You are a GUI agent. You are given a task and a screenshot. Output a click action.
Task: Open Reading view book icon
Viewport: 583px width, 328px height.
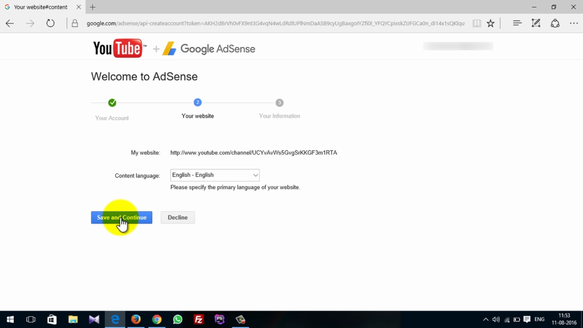(477, 23)
